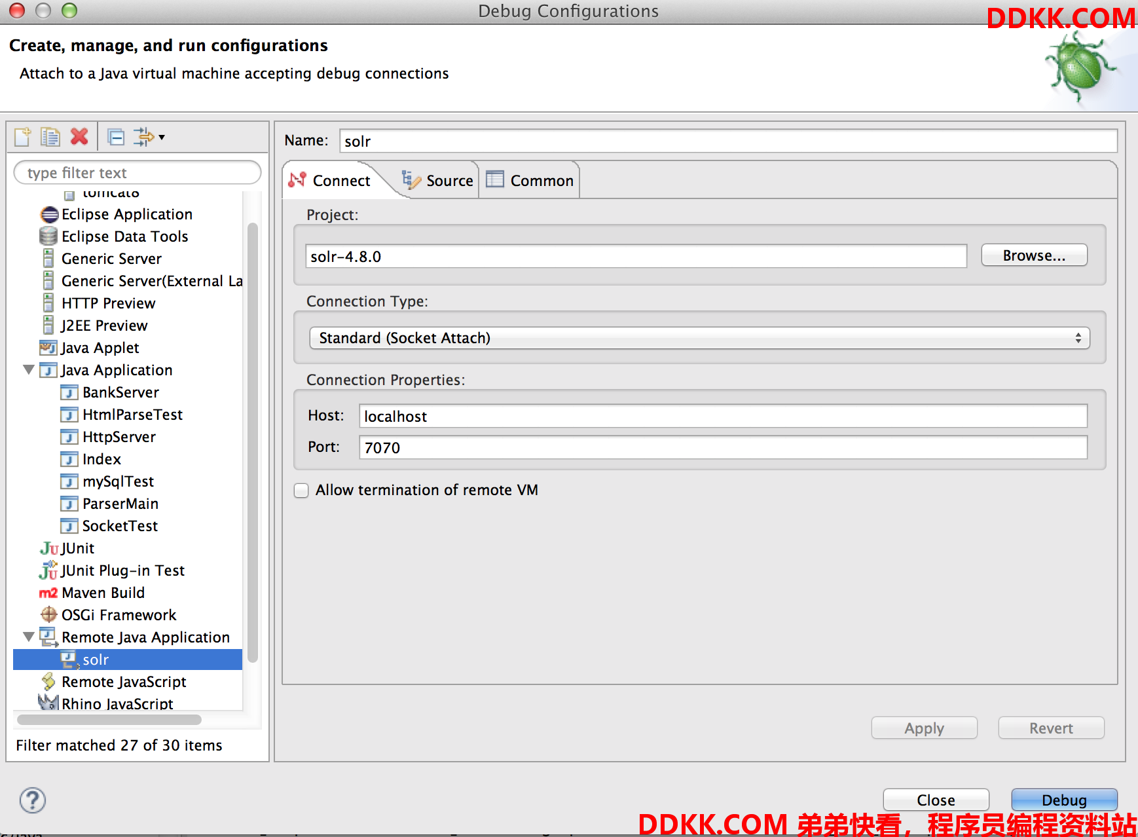Click the Name input field
The width and height of the screenshot is (1138, 837).
(x=728, y=141)
